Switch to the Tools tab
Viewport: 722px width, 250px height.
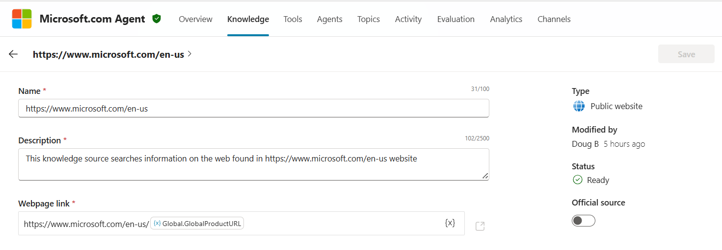(293, 19)
